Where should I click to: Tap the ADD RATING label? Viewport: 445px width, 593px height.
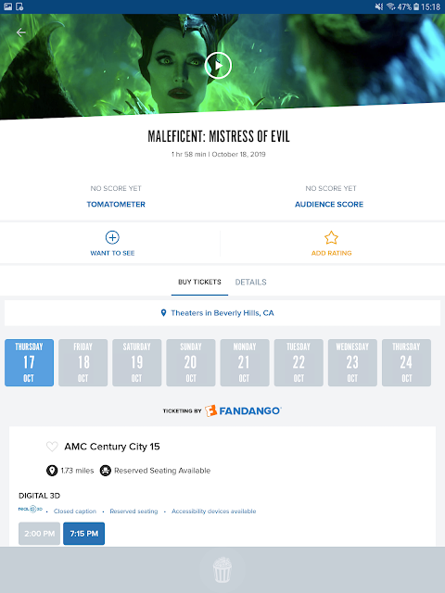[332, 253]
